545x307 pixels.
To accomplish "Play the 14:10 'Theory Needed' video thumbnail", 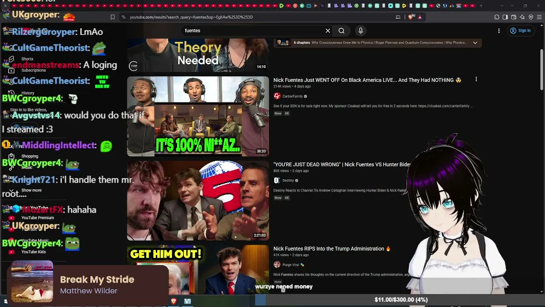I will point(198,55).
